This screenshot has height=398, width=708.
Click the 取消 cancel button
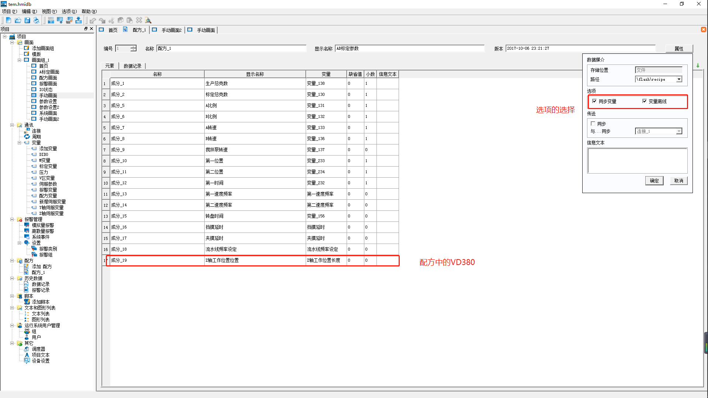click(x=678, y=181)
